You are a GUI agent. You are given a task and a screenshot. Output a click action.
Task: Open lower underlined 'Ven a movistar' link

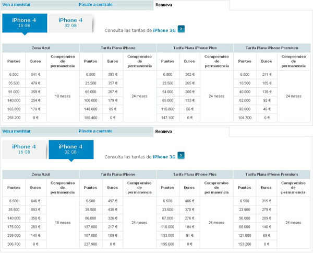point(16,131)
